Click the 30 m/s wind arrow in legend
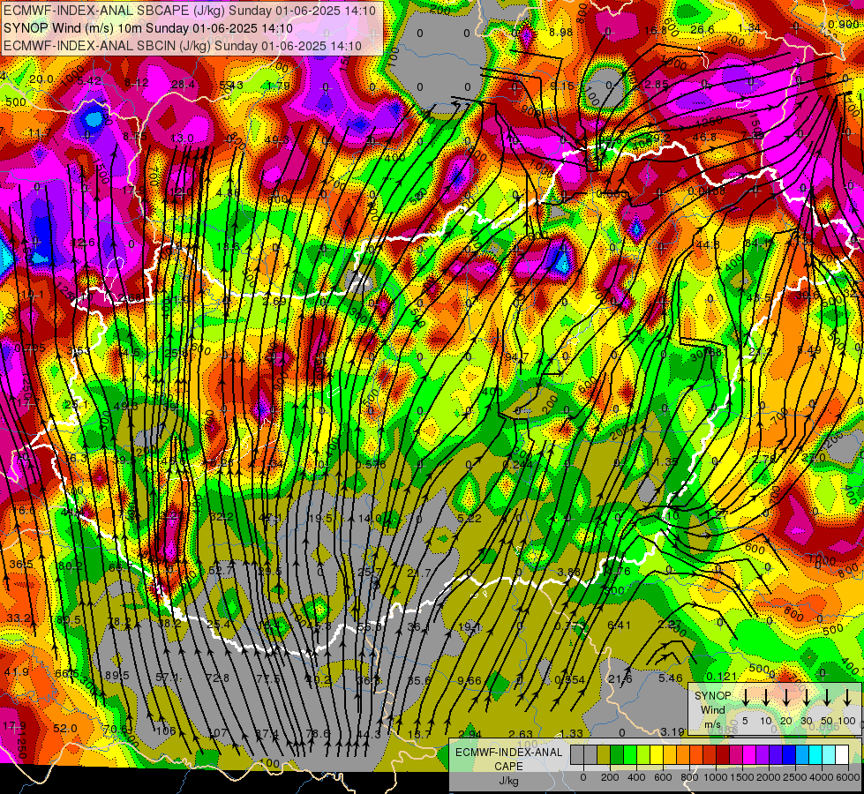 [x=806, y=698]
